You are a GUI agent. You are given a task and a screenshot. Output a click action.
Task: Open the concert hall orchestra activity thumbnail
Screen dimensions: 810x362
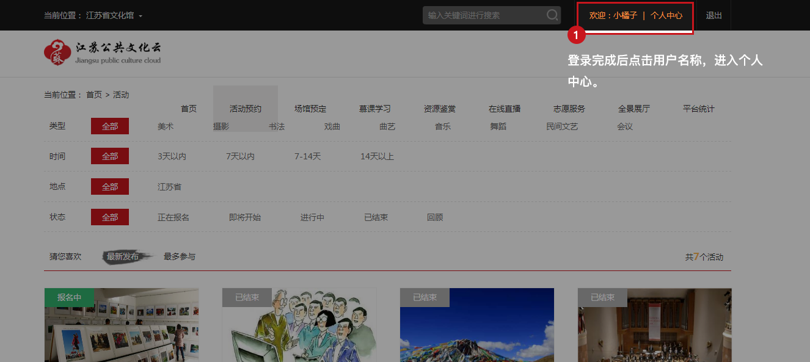(655, 325)
